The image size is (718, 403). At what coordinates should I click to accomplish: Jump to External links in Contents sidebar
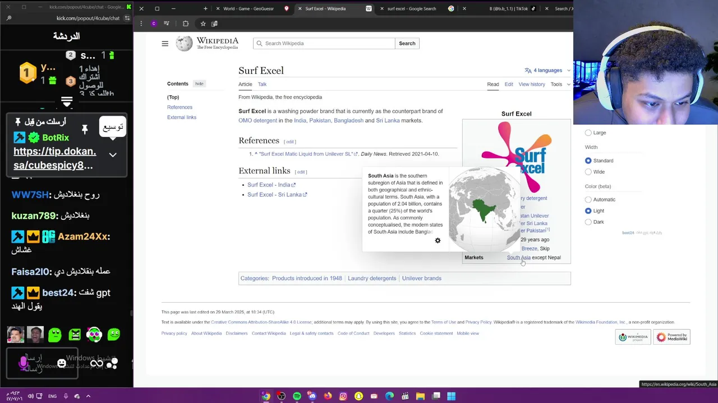click(x=182, y=117)
